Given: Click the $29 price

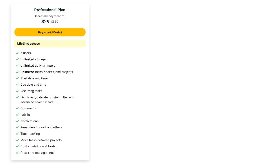Looking at the screenshot, I should pos(45,22).
